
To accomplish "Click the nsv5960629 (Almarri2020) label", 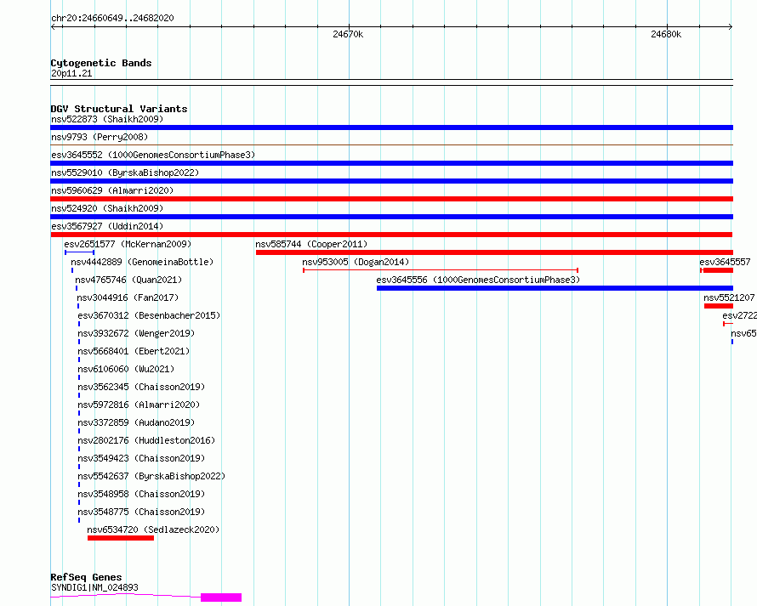I will 112,190.
